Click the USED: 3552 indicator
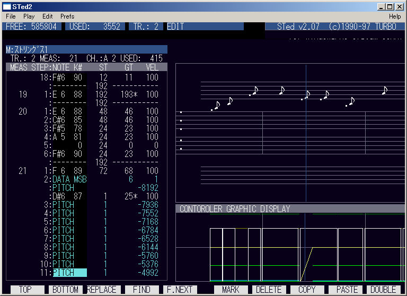Viewport: 407px width, 296px height. (95, 27)
